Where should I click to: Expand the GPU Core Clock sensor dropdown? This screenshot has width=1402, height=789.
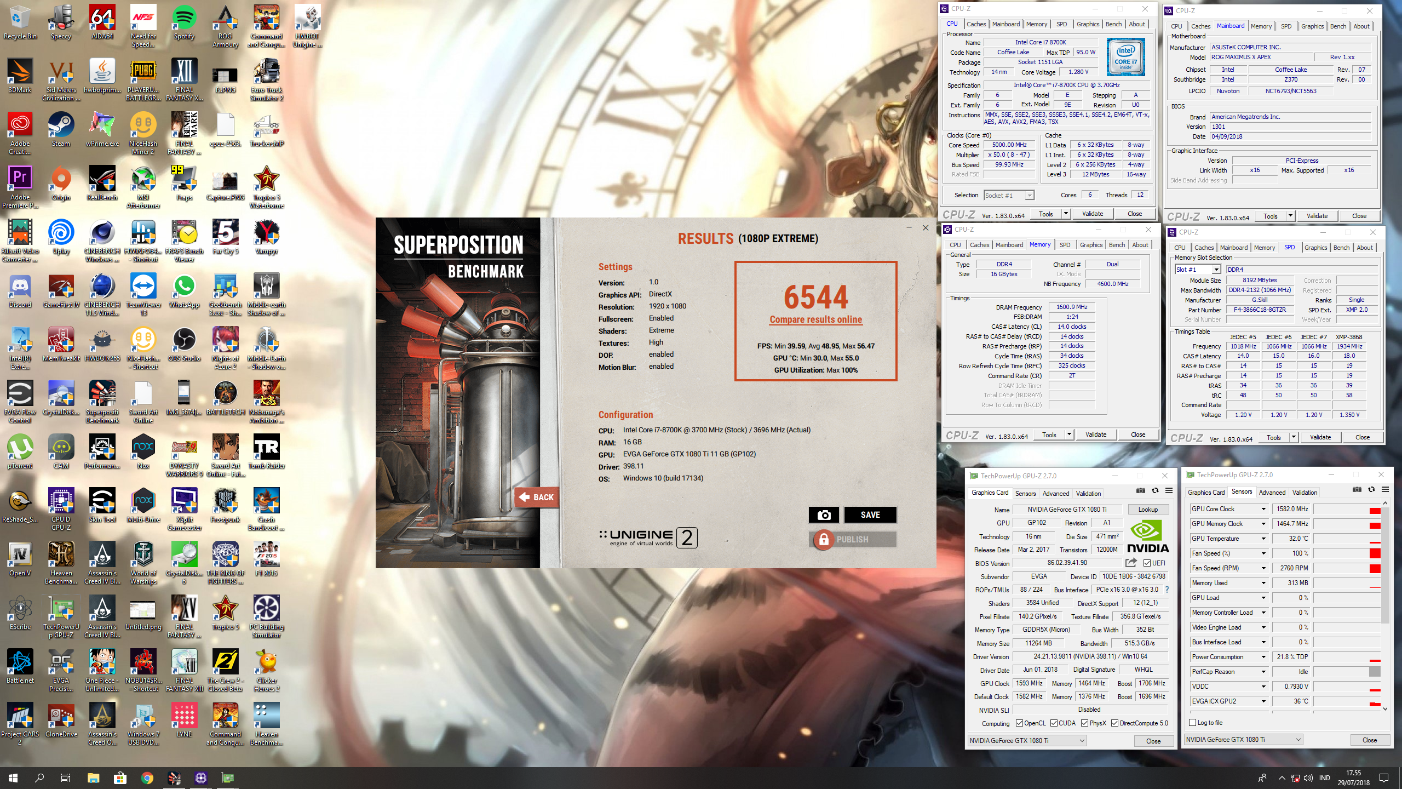(1263, 509)
